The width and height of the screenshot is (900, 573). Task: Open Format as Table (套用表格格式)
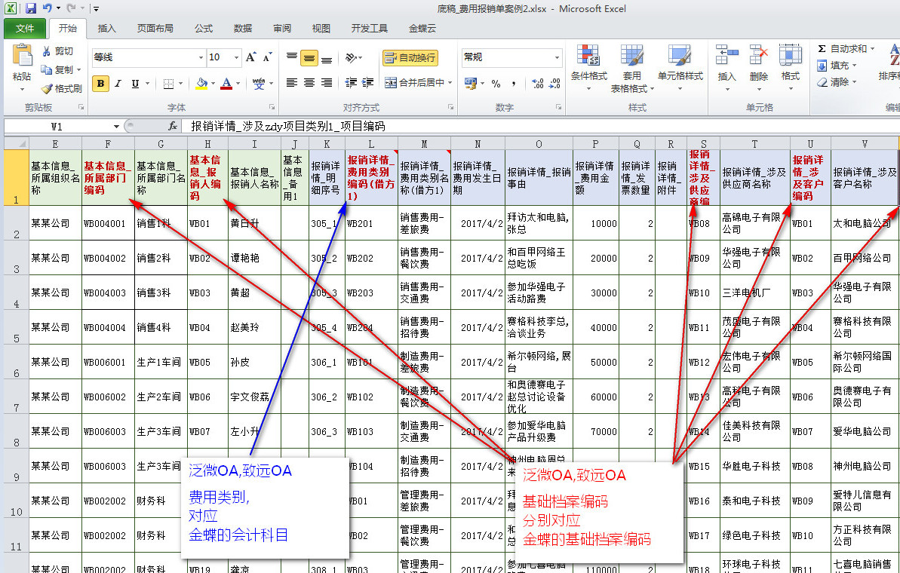[x=632, y=69]
